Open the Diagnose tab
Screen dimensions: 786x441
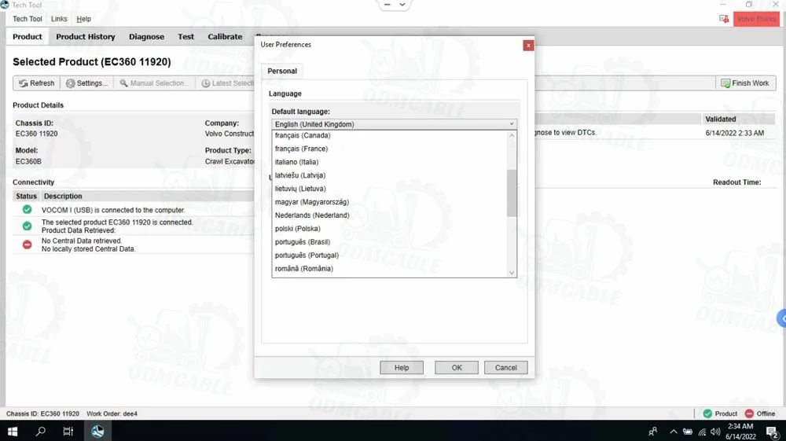coord(146,37)
